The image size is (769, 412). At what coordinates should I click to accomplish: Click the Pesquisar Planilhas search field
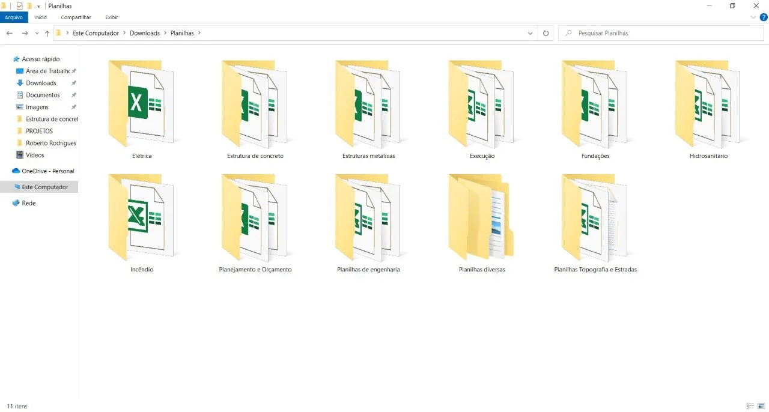click(661, 33)
